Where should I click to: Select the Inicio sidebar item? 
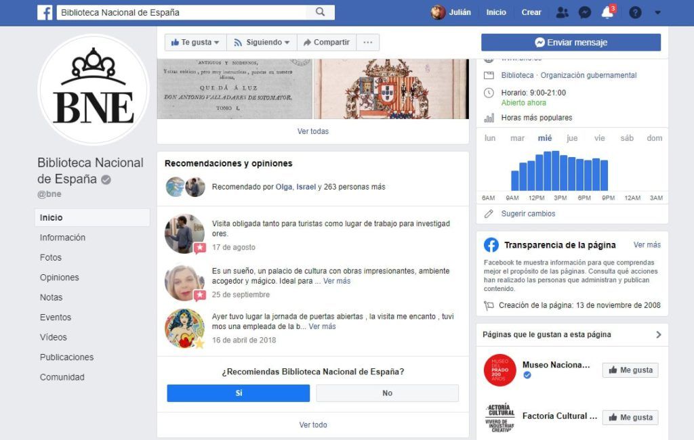point(92,217)
